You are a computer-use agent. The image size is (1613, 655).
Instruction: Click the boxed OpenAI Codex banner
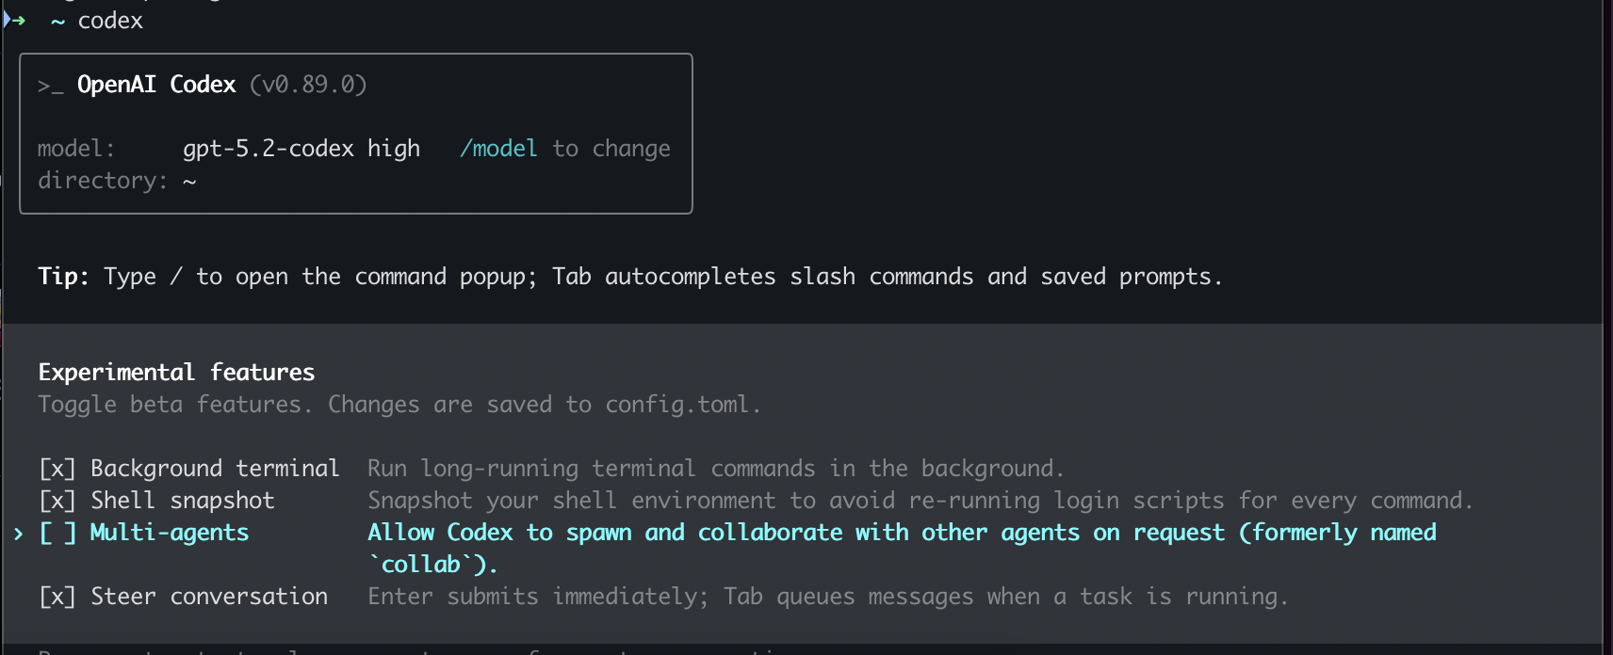(355, 134)
